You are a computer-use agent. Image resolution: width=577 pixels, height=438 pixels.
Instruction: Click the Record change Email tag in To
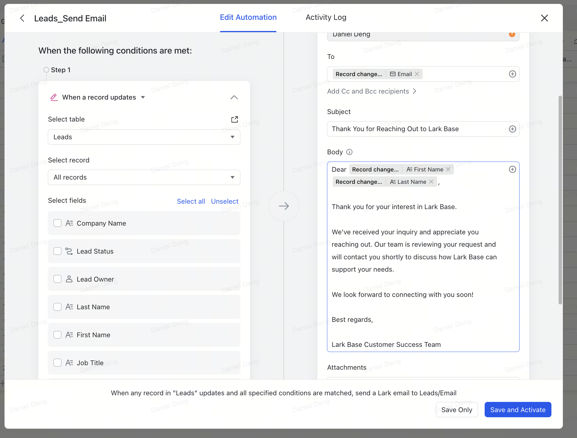coord(377,74)
